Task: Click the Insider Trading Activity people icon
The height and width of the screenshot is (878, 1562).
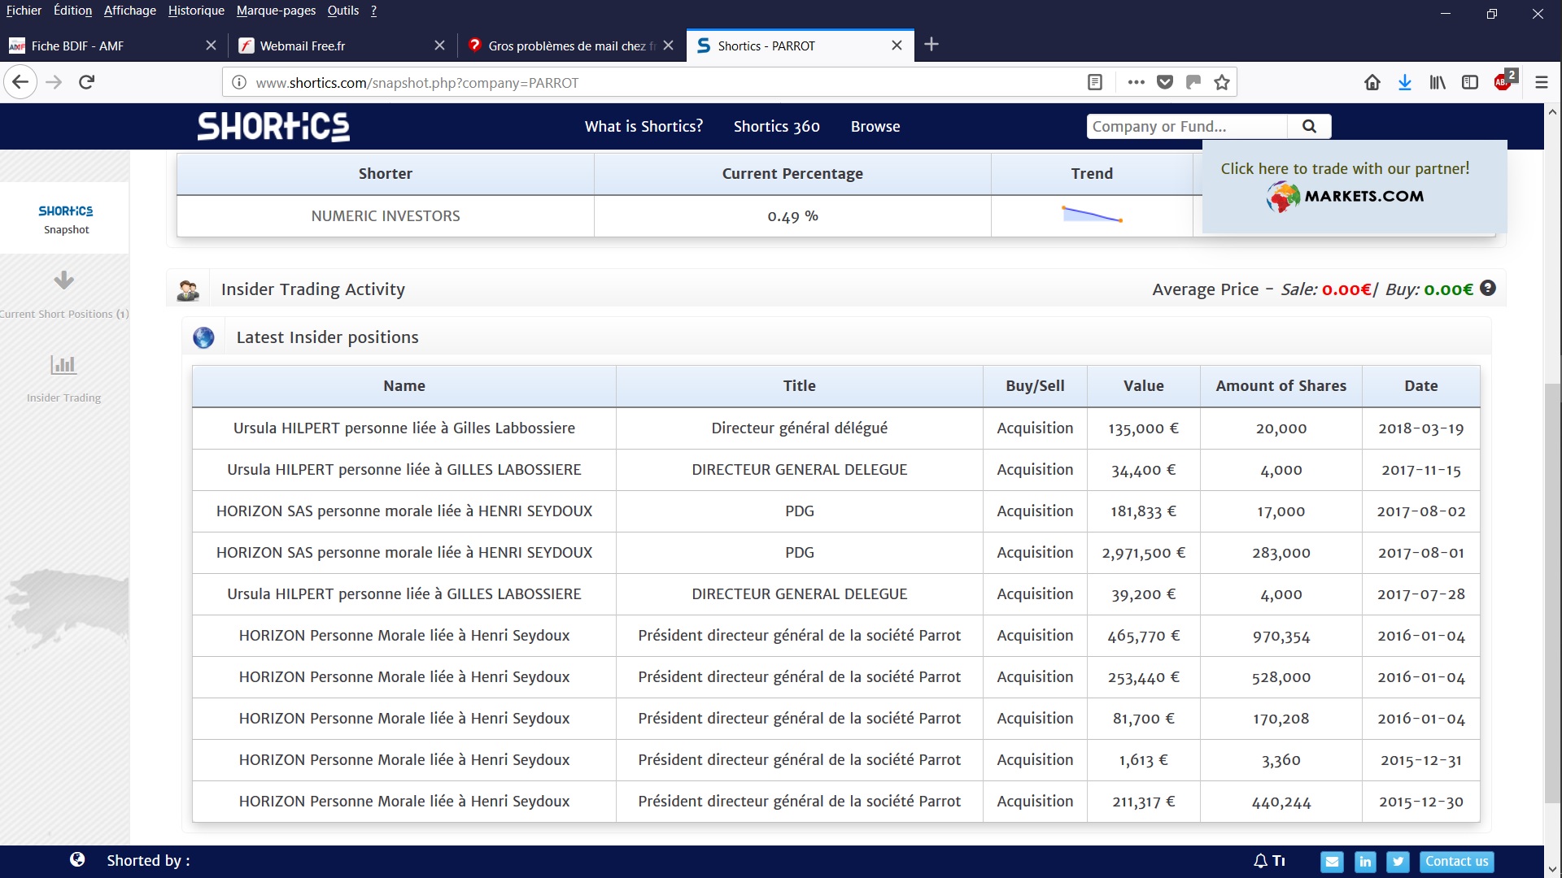Action: 188,289
